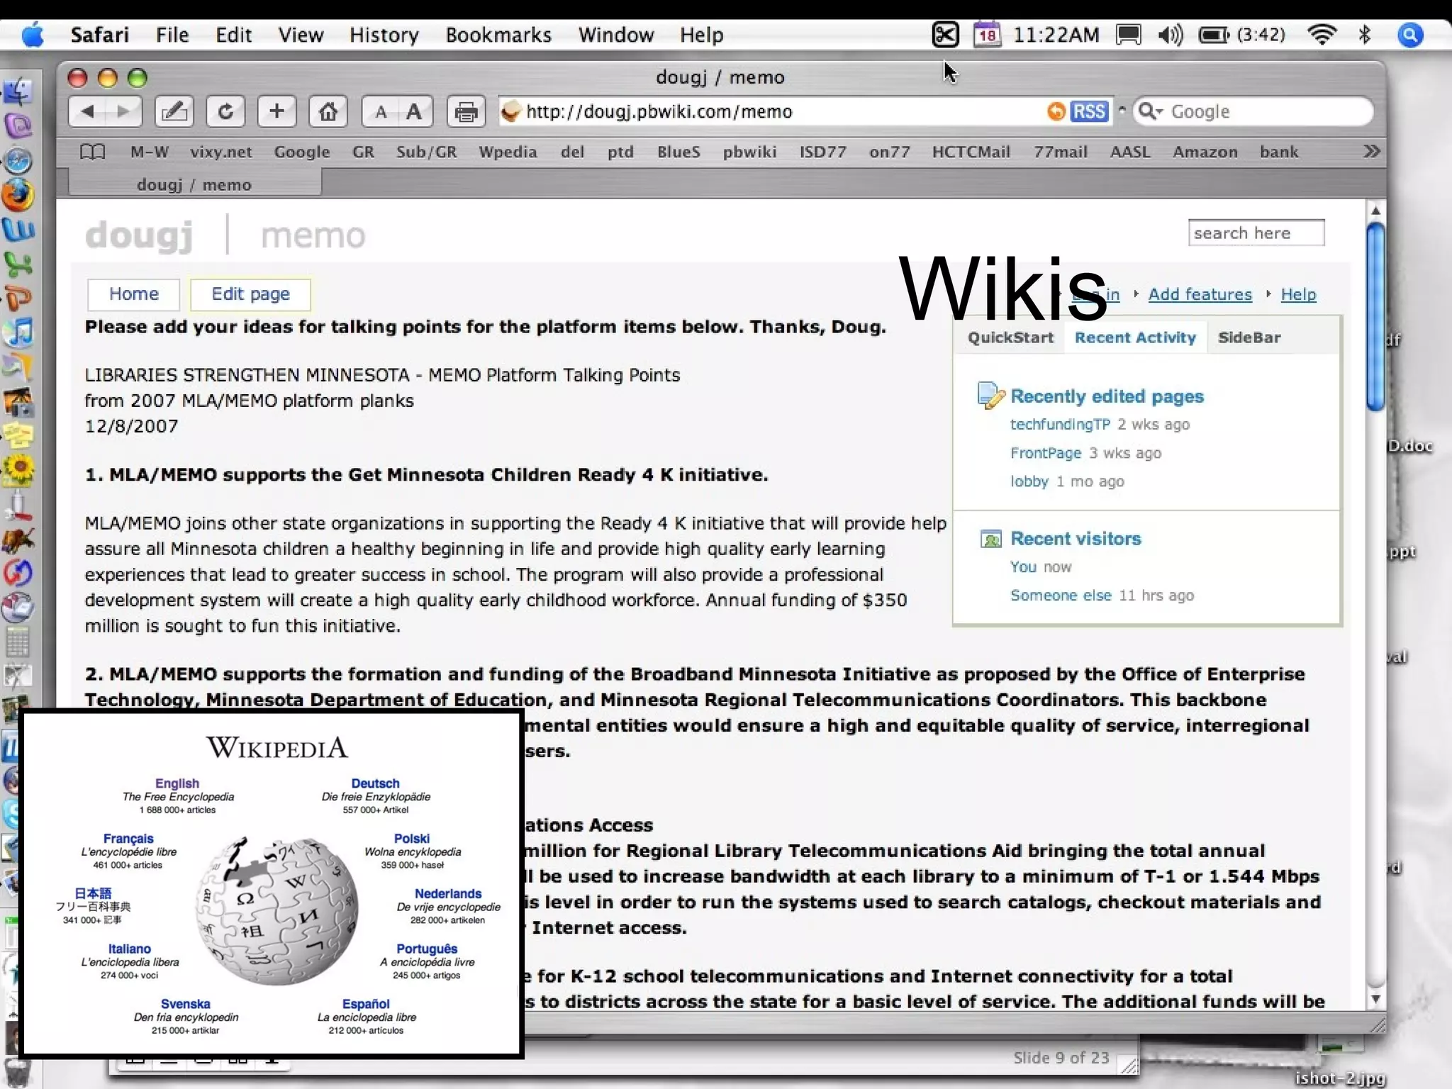Image resolution: width=1452 pixels, height=1089 pixels.
Task: Open the Apple menu
Action: tap(32, 34)
